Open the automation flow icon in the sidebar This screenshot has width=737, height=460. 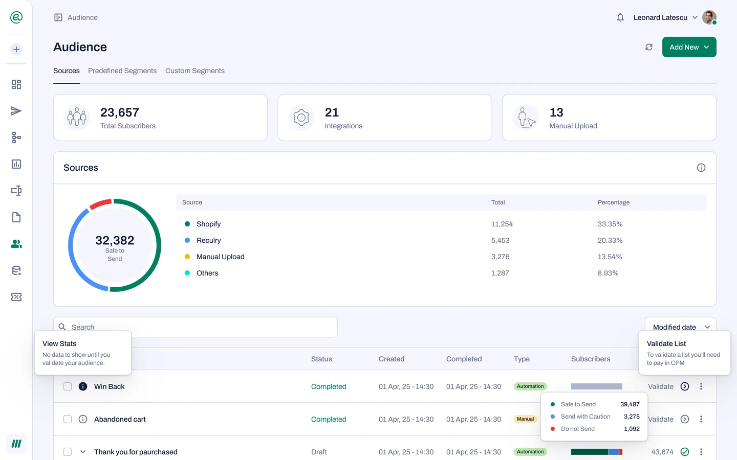[x=16, y=137]
